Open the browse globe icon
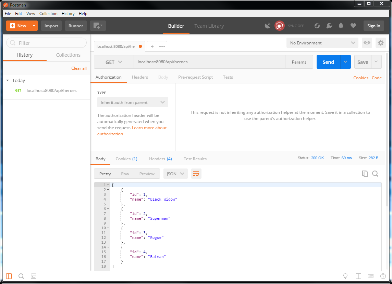The image size is (392, 284). pyautogui.click(x=317, y=26)
